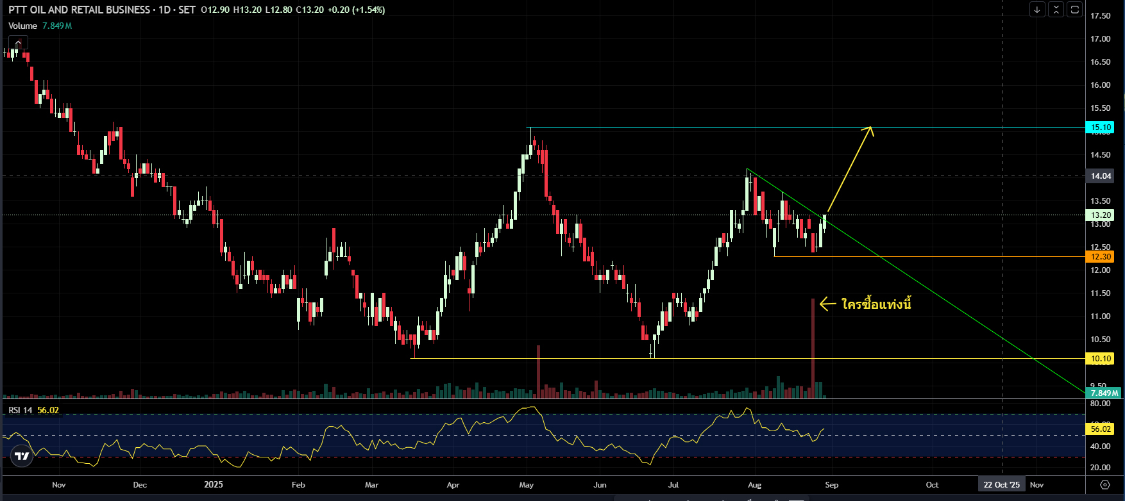
Task: Click the 7.849M volume axis label
Action: 1104,393
